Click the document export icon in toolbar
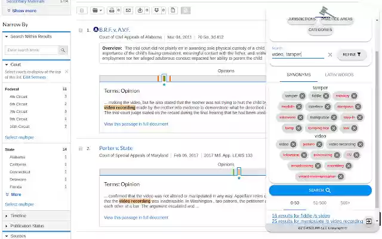Image resolution: width=382 pixels, height=239 pixels. tap(173, 10)
